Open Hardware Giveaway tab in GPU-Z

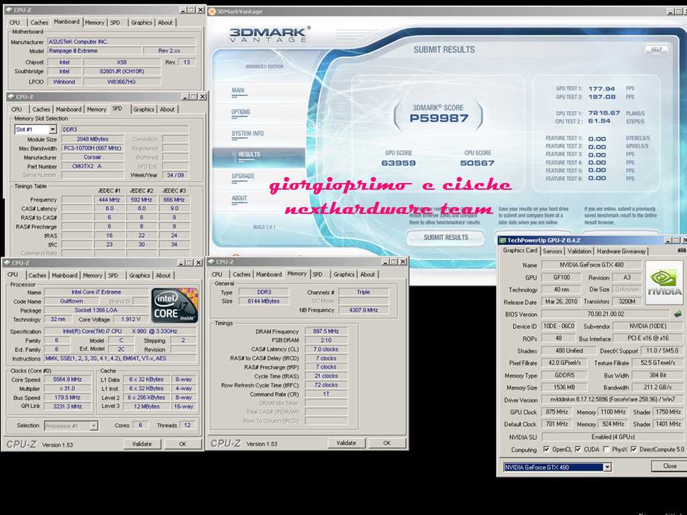point(621,251)
